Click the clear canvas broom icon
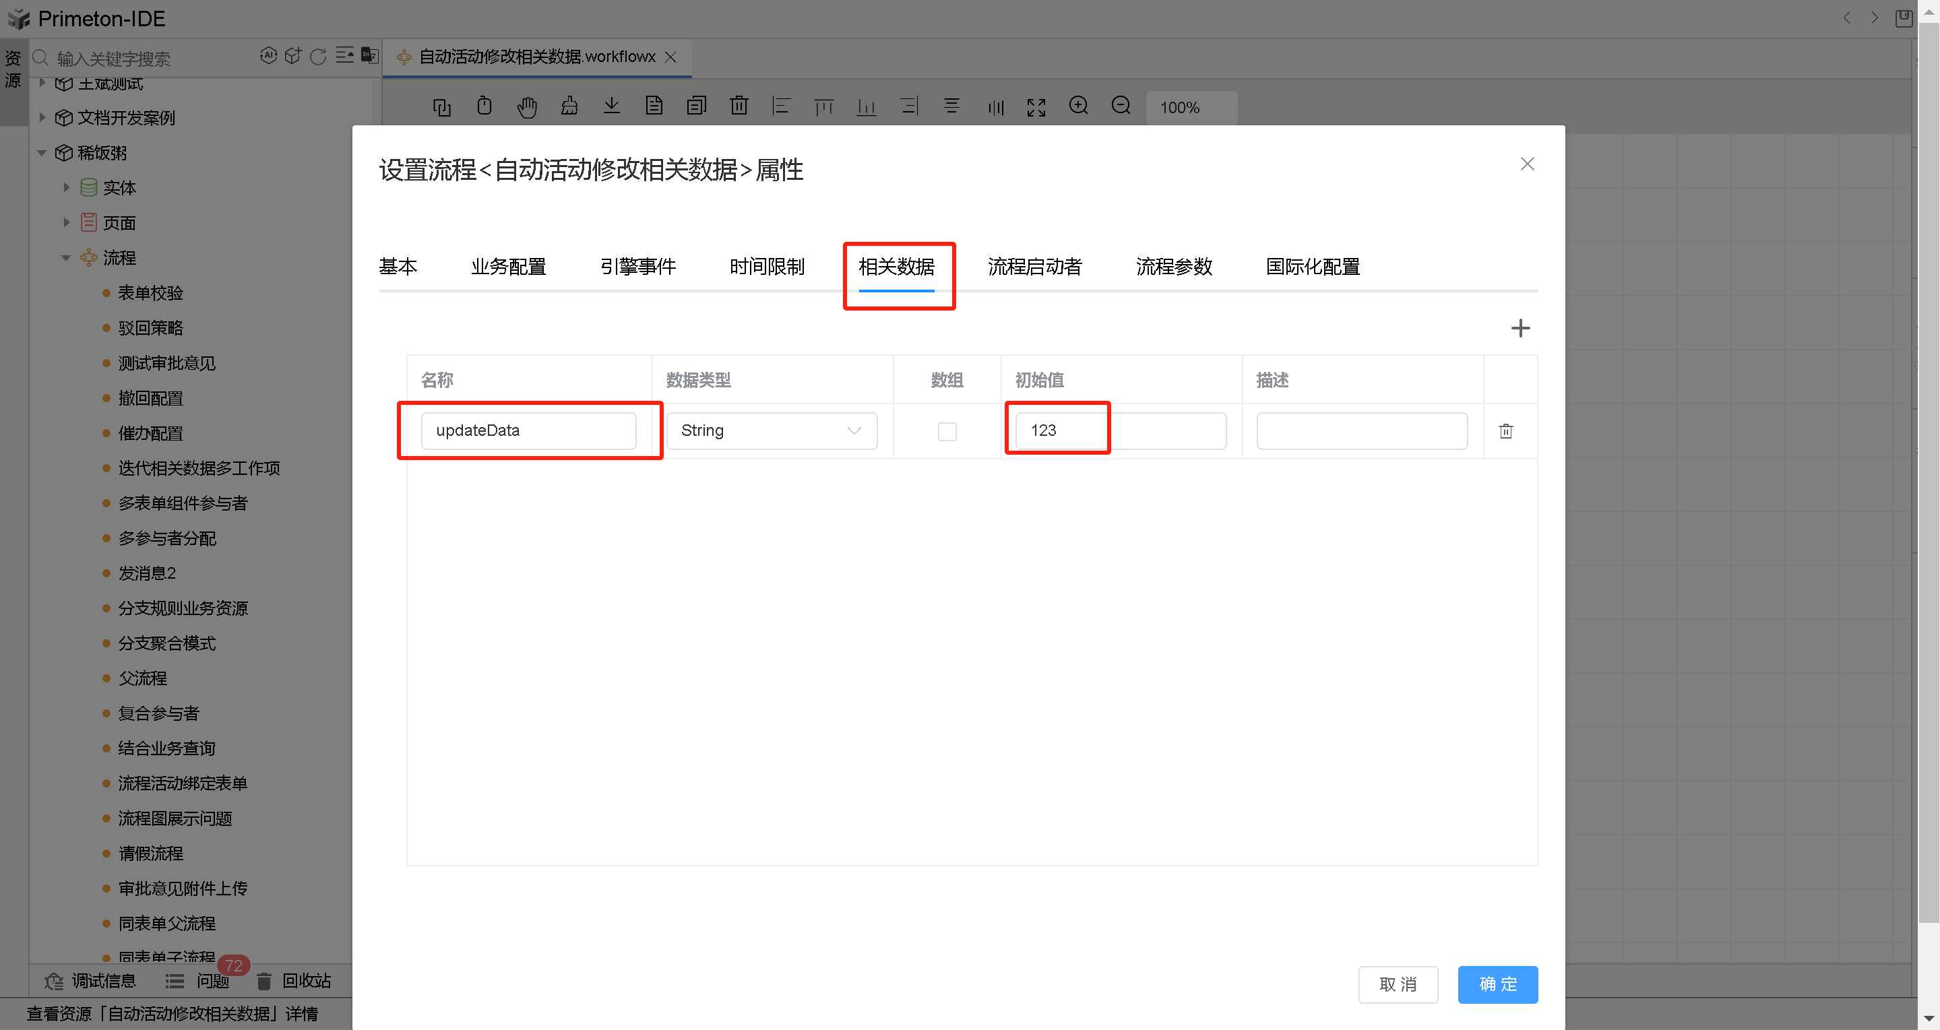This screenshot has width=1940, height=1030. coord(570,107)
